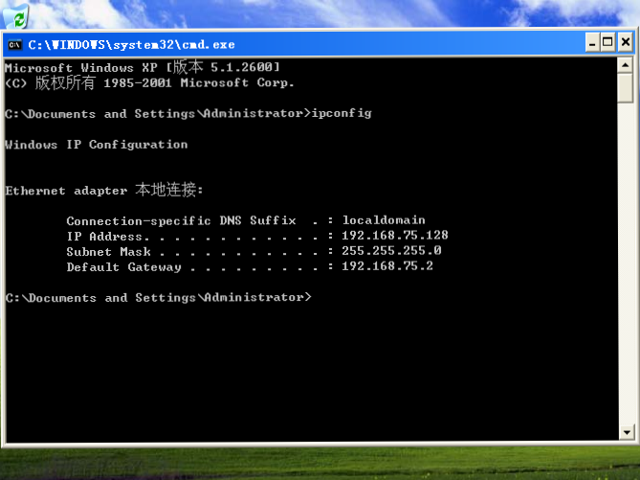
Task: Minimize the cmd.exe window
Action: click(592, 42)
